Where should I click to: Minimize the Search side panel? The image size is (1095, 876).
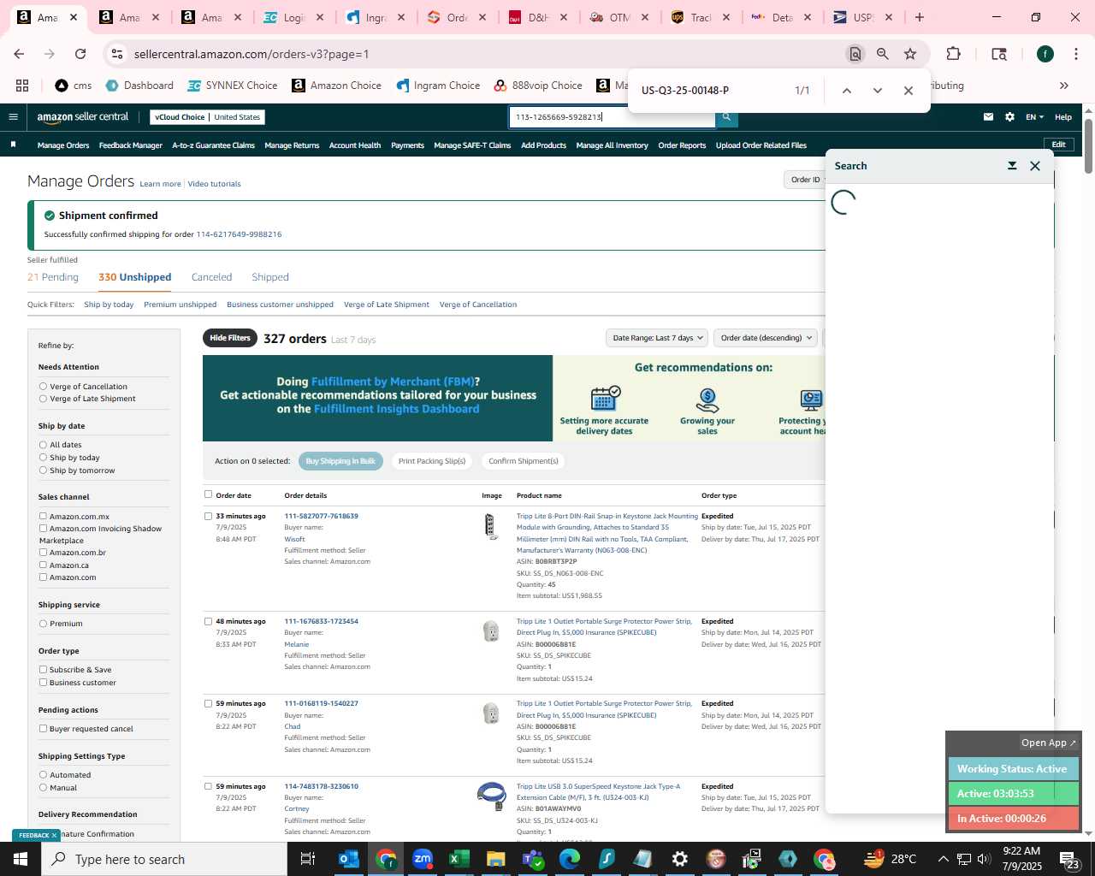click(x=1012, y=166)
